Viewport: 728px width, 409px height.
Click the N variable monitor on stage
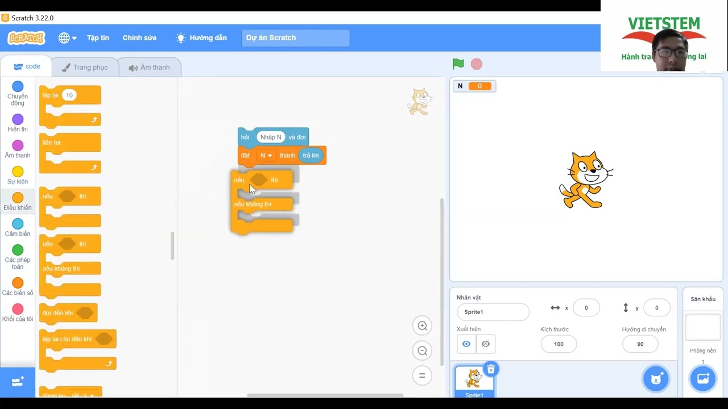pos(474,86)
